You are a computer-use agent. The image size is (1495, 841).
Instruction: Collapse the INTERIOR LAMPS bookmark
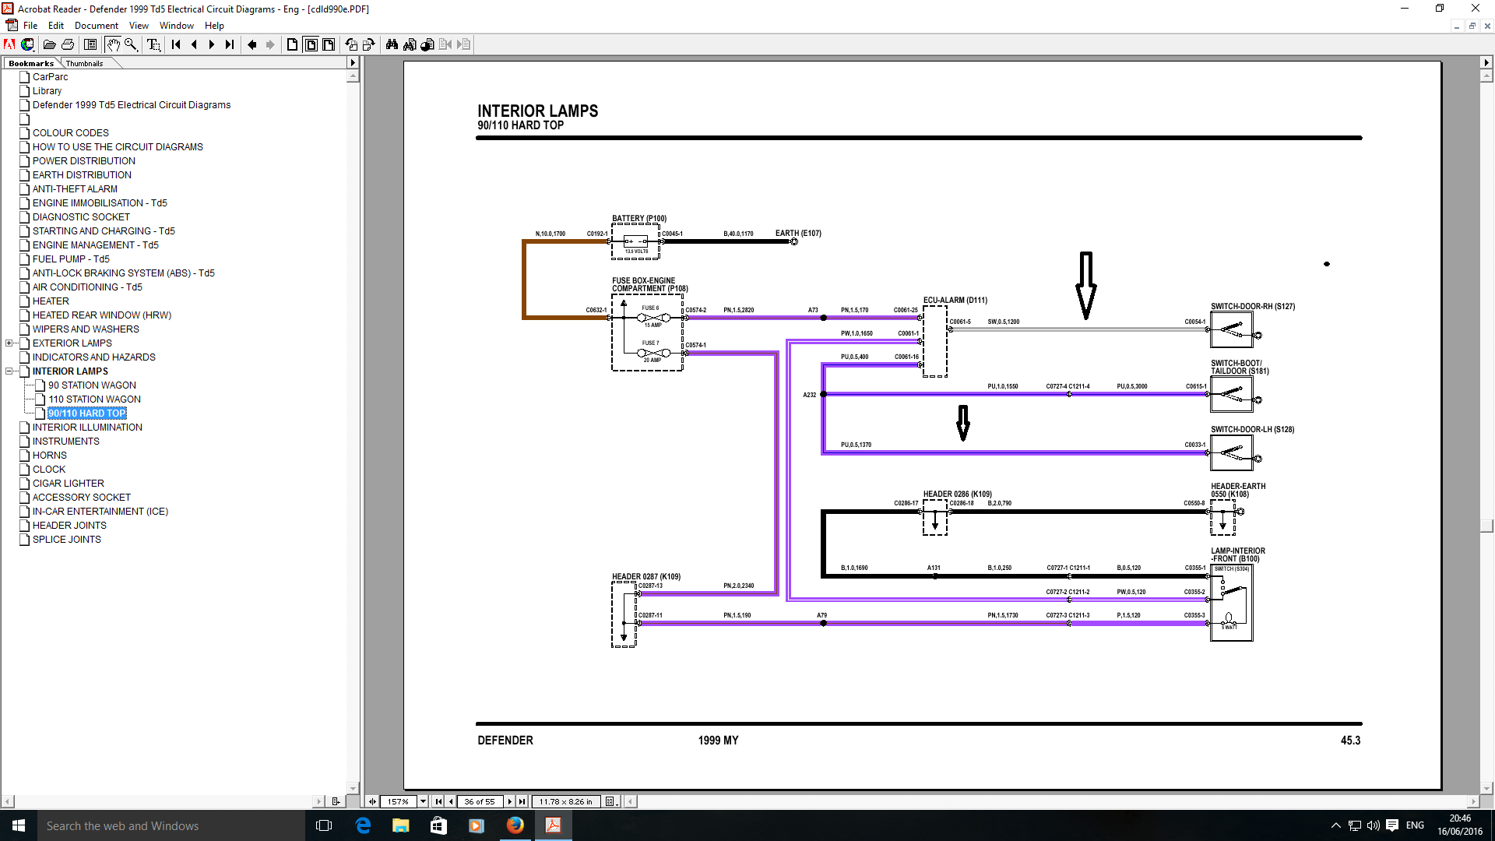9,371
